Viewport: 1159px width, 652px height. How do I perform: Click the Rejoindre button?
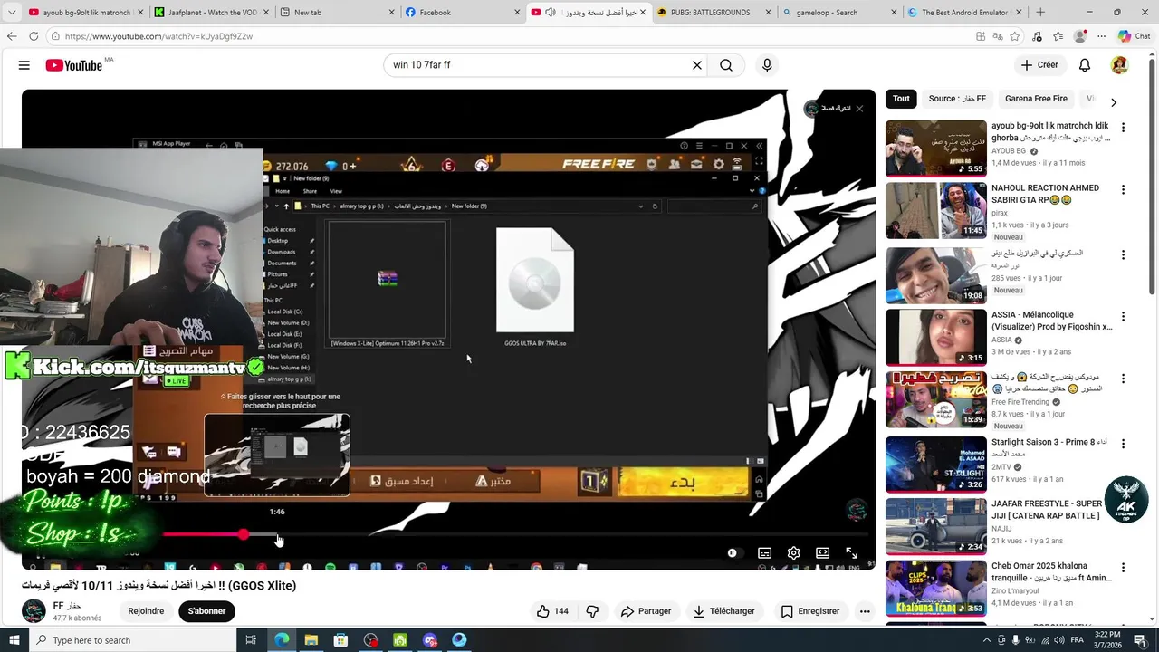[x=146, y=611]
